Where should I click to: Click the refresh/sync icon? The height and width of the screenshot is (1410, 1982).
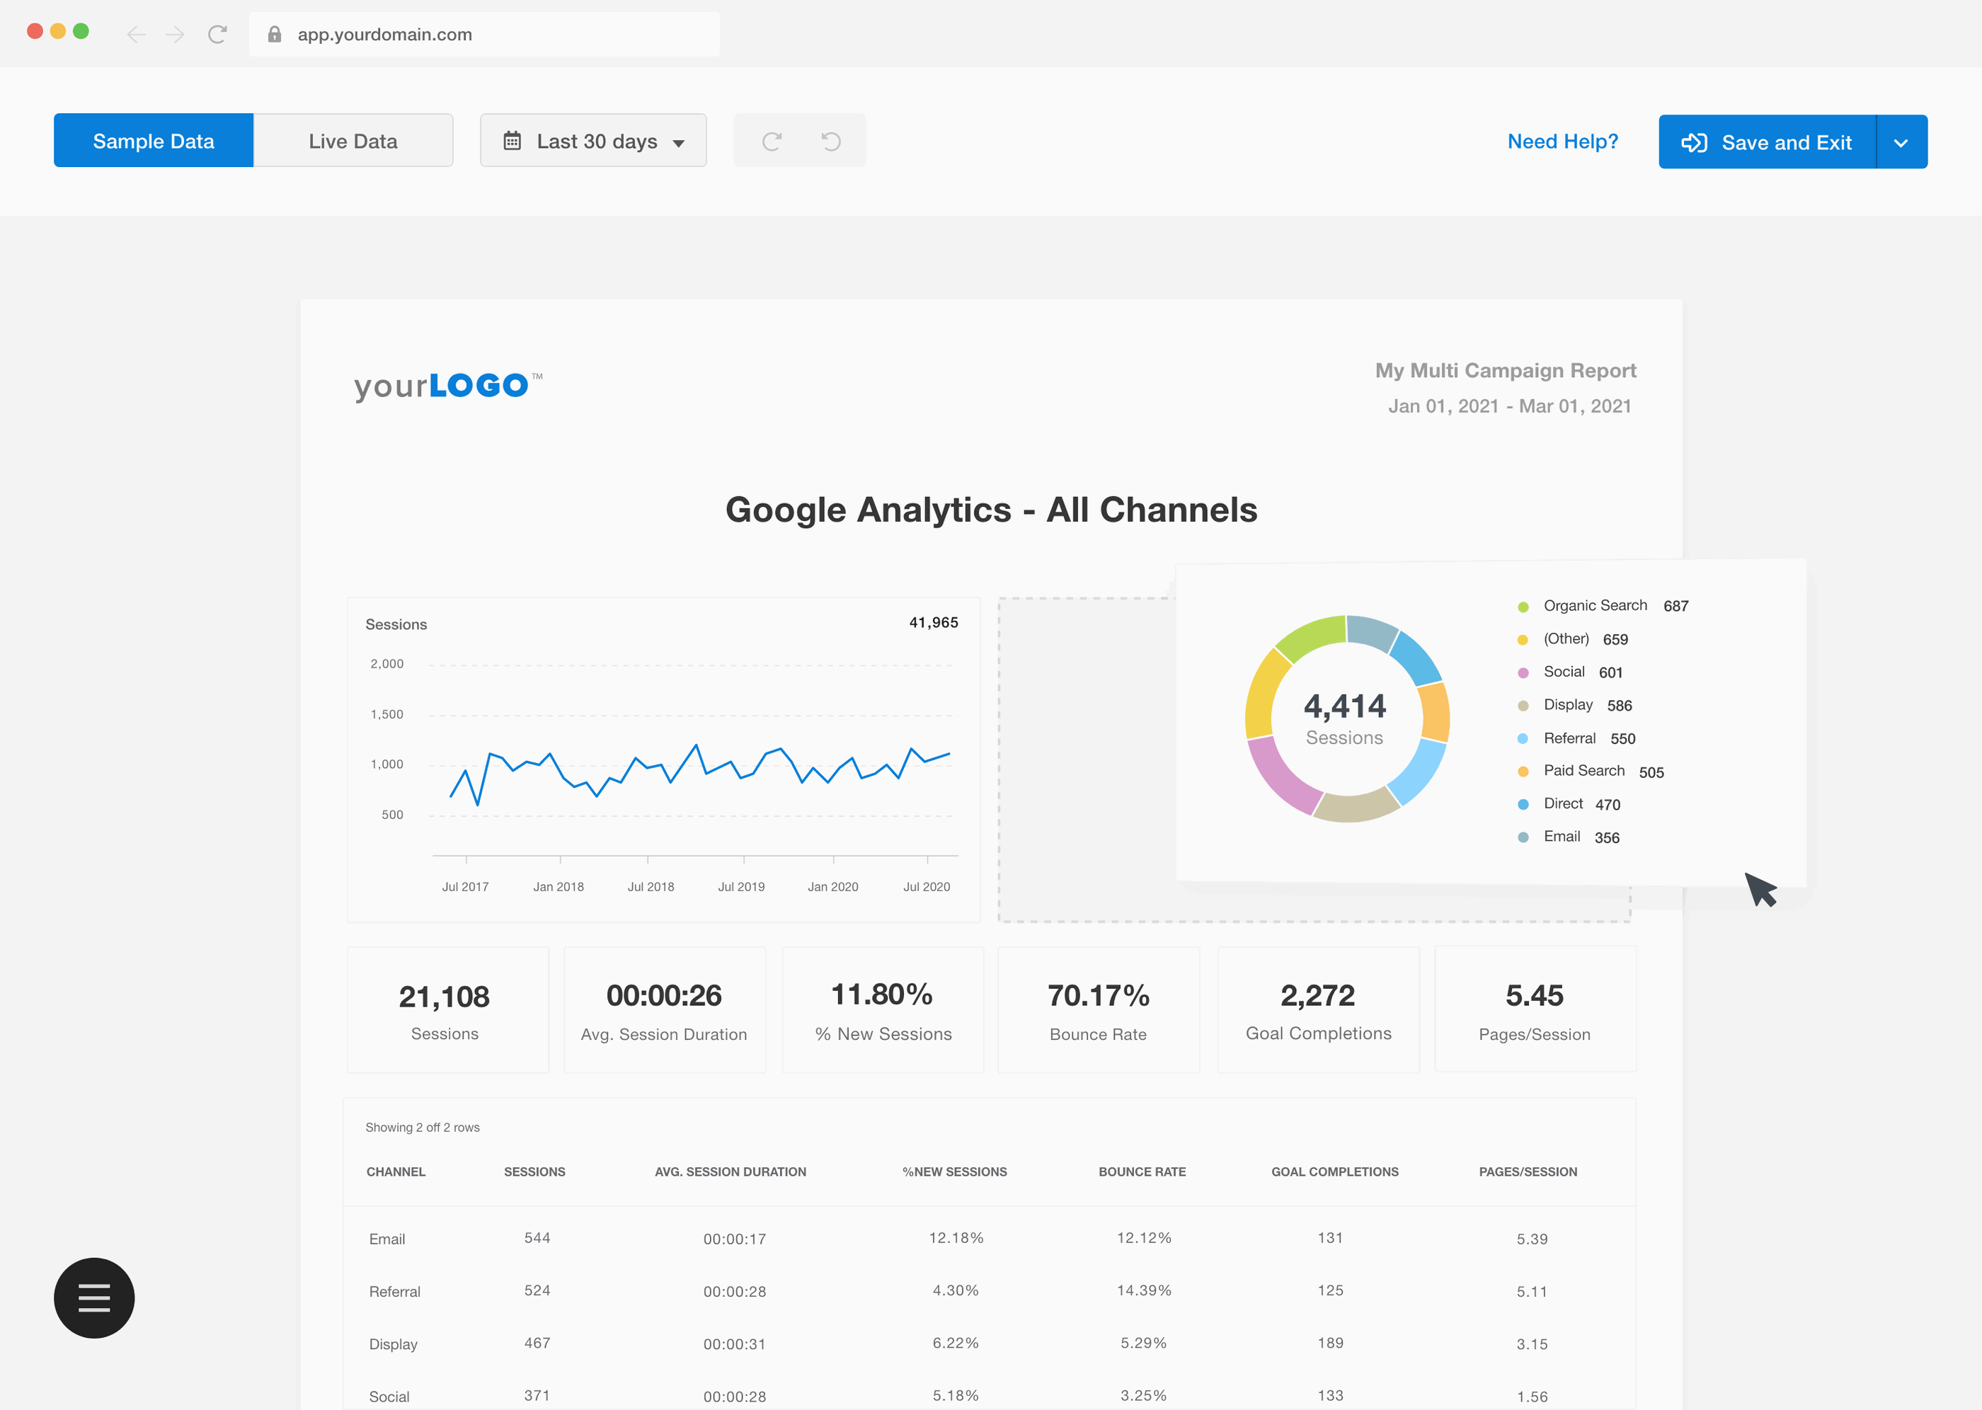point(772,140)
